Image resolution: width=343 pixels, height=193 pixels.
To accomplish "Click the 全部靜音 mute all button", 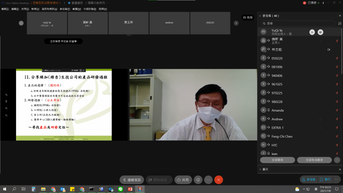I will pyautogui.click(x=277, y=160).
